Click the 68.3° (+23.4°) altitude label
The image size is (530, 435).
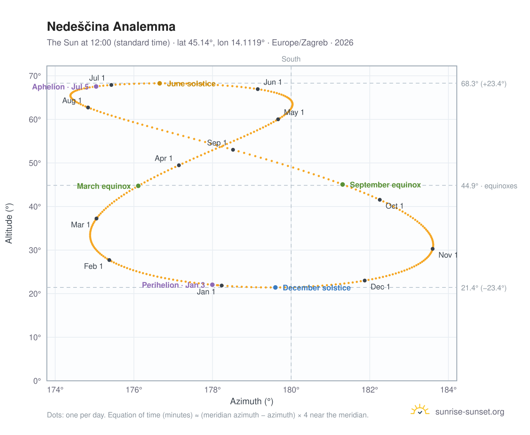pyautogui.click(x=484, y=84)
